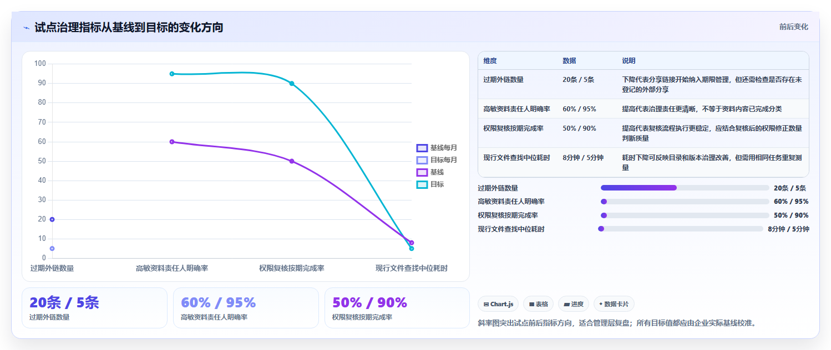
Task: Click the description starting 提高代表复核流程
Action: pyautogui.click(x=712, y=133)
